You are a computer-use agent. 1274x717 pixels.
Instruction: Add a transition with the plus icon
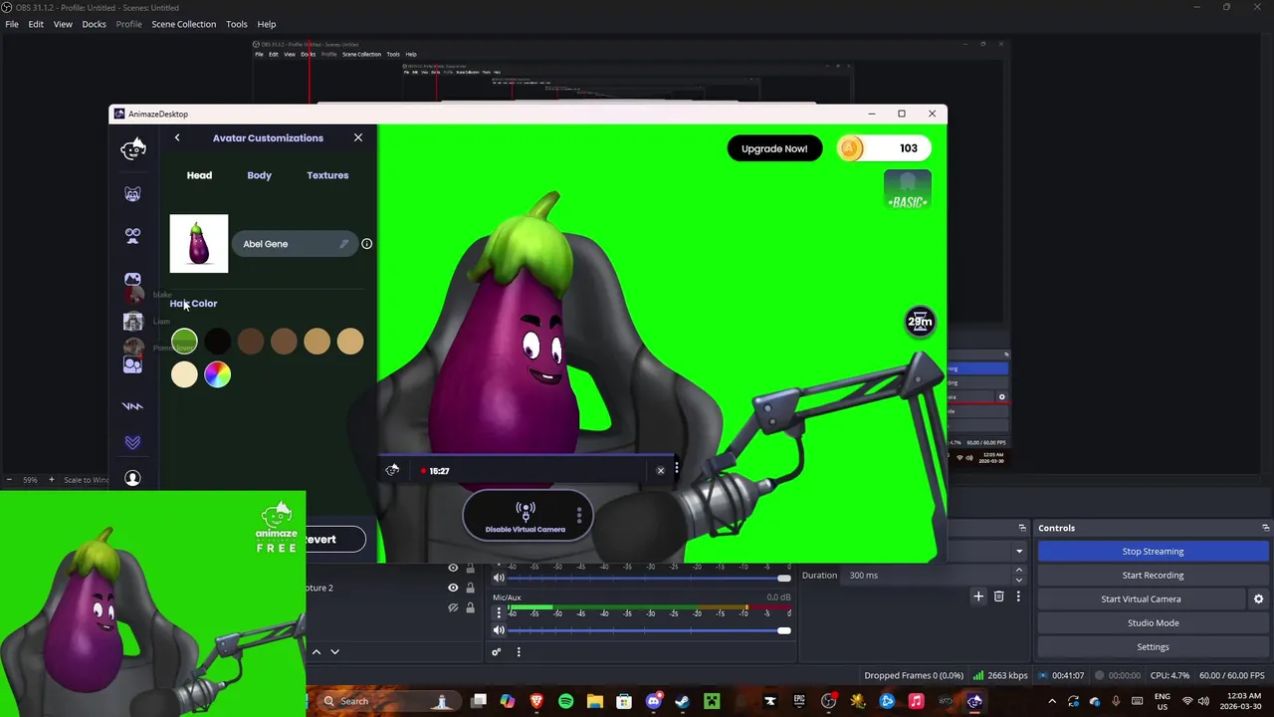point(978,597)
